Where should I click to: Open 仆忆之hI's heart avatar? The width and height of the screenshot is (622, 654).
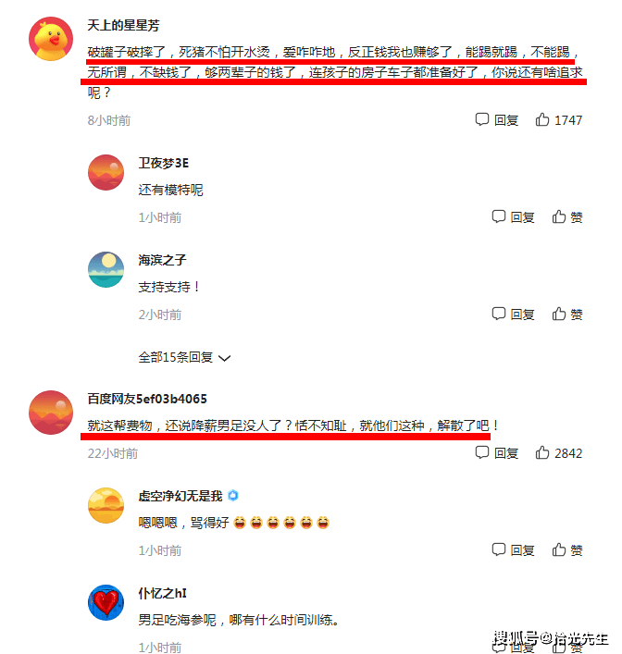pyautogui.click(x=106, y=603)
